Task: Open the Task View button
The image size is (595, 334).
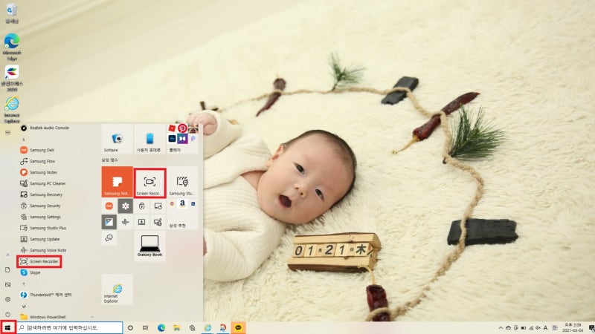Action: [x=145, y=328]
